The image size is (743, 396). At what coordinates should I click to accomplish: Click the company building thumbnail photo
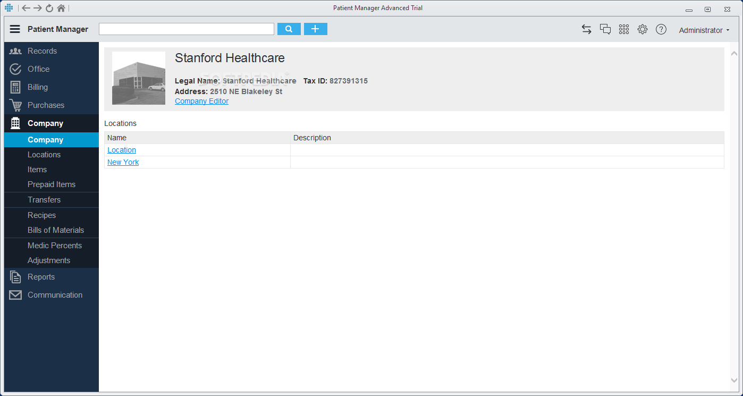click(x=139, y=78)
